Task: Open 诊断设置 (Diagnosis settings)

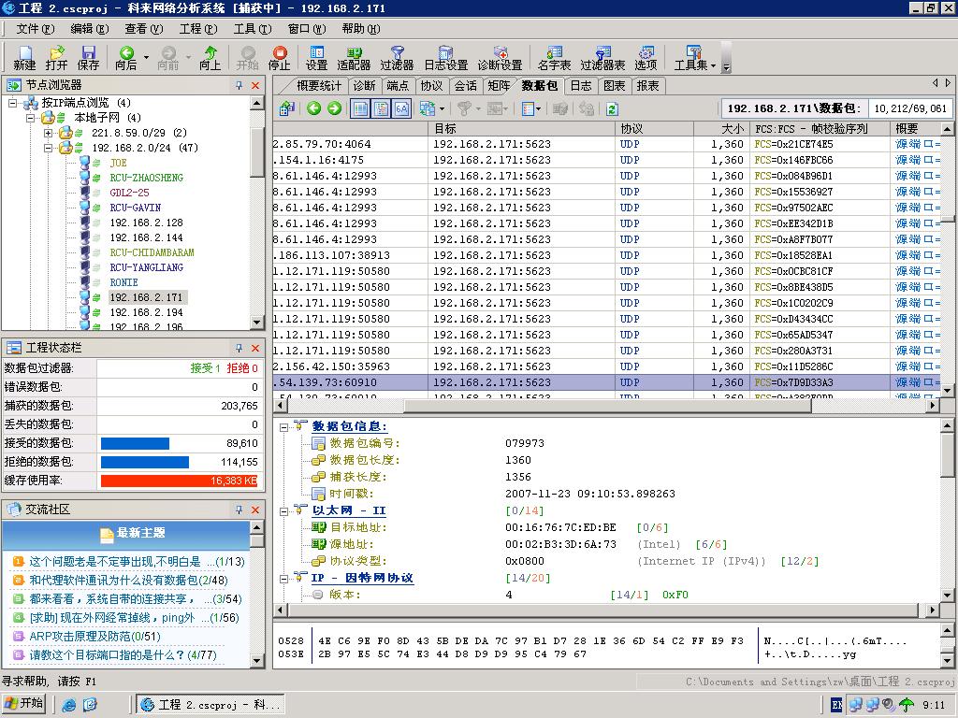Action: pyautogui.click(x=500, y=58)
